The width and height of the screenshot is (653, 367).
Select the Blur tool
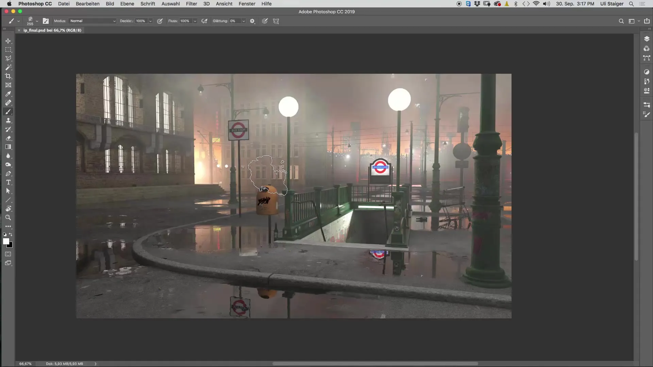coord(8,156)
